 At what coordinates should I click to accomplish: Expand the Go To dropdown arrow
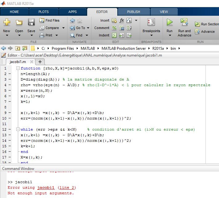click(x=88, y=28)
